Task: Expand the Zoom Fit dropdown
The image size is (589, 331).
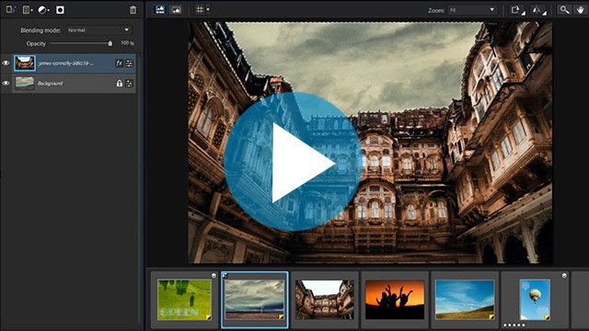Action: point(472,10)
